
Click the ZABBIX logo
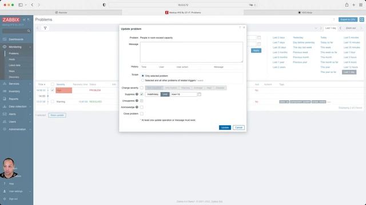tap(11, 20)
